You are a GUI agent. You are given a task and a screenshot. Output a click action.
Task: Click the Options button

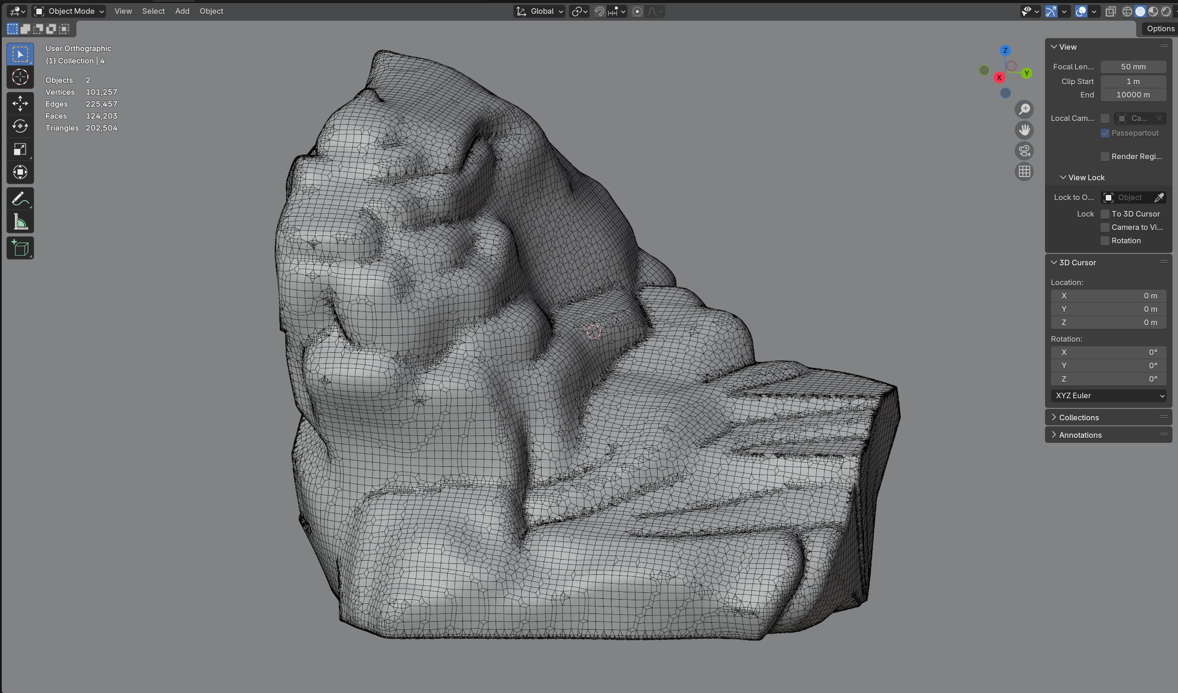click(1160, 29)
